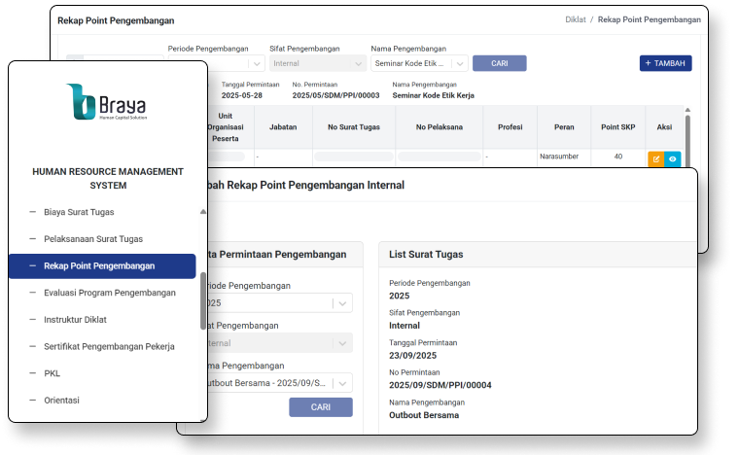739x455 pixels.
Task: Open Sertifikat Pengembangan Pekerja
Action: [x=109, y=346]
